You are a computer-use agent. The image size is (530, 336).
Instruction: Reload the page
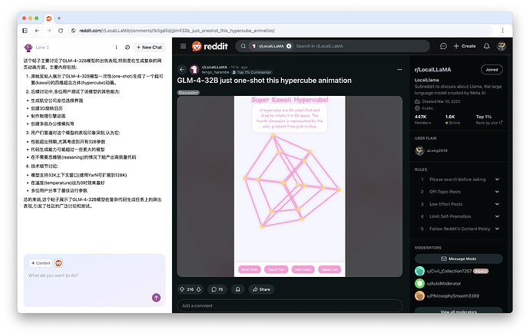(x=61, y=31)
